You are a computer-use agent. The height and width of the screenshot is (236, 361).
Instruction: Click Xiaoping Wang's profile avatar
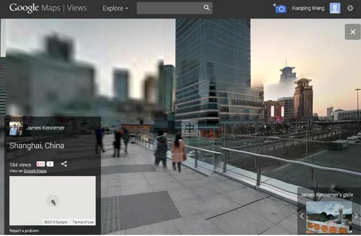(335, 8)
